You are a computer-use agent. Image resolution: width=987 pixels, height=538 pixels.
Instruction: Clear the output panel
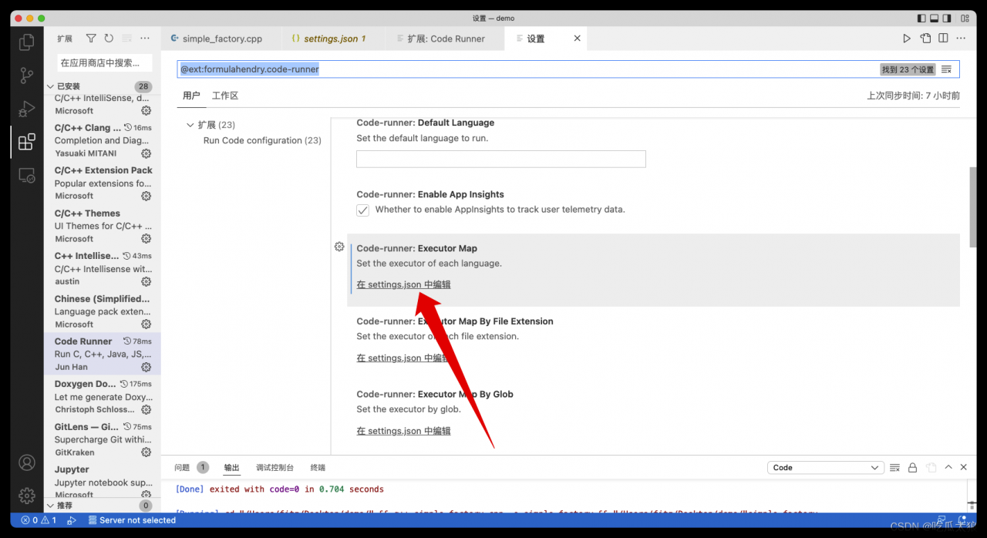tap(894, 467)
